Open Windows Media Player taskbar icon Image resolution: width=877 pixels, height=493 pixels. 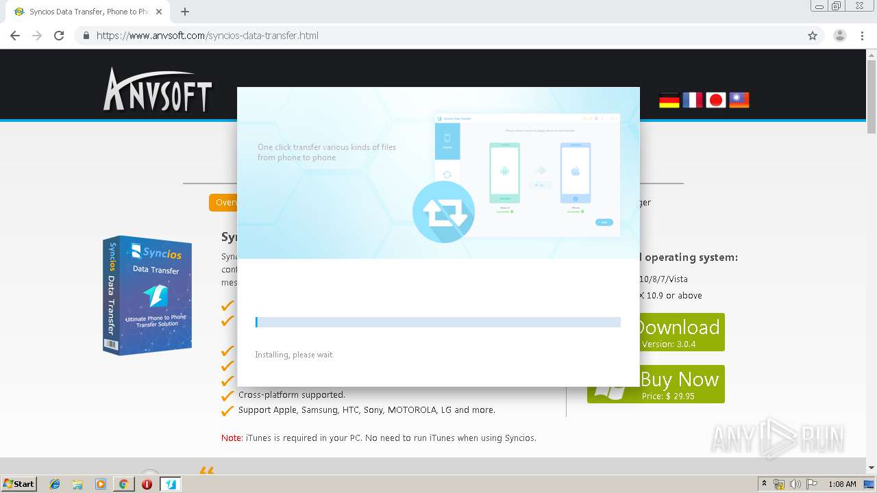(101, 484)
